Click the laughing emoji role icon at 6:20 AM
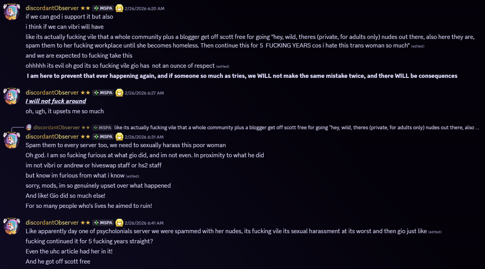The height and width of the screenshot is (269, 485). click(119, 8)
